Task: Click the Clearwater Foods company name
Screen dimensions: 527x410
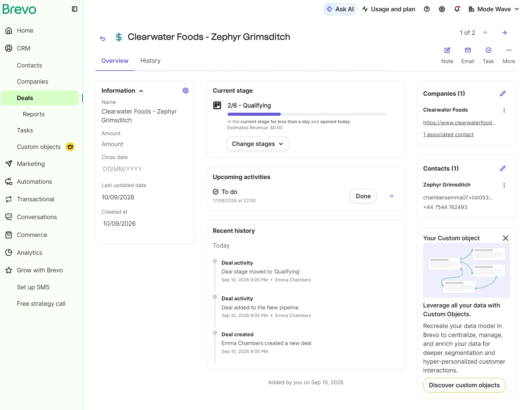Action: pos(445,110)
